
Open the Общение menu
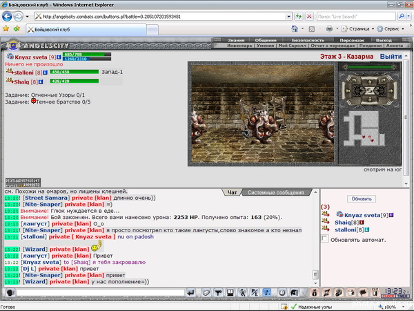tap(266, 40)
